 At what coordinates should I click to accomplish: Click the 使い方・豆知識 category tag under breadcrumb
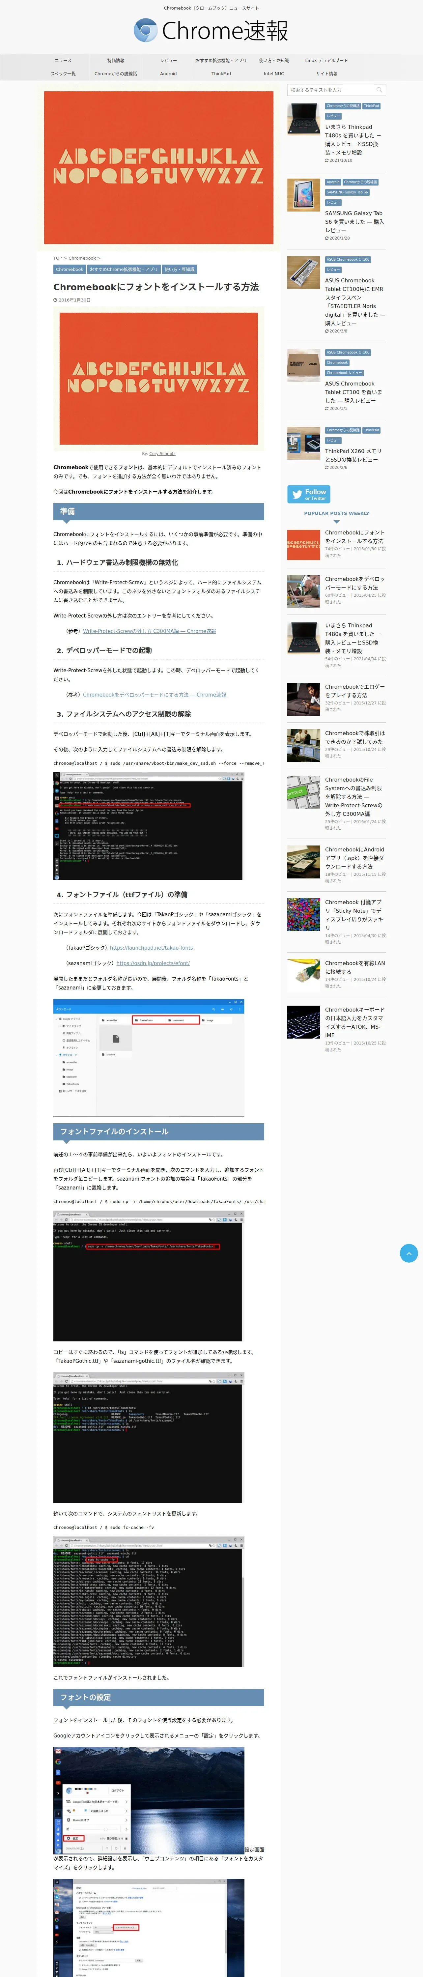pyautogui.click(x=180, y=270)
